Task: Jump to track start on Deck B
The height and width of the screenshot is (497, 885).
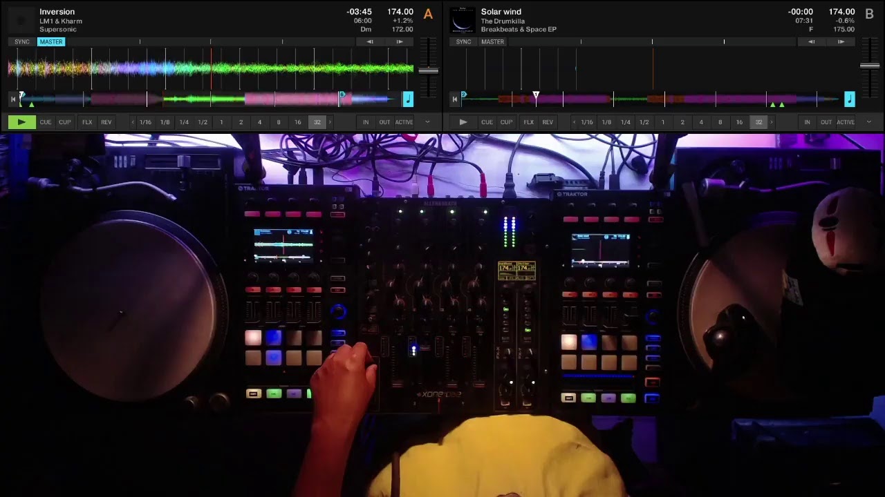Action: pos(454,99)
